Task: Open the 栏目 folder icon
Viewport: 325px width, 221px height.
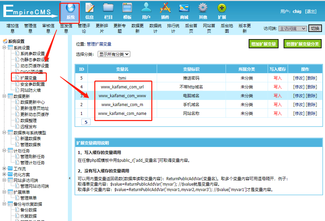Action: pos(108,8)
